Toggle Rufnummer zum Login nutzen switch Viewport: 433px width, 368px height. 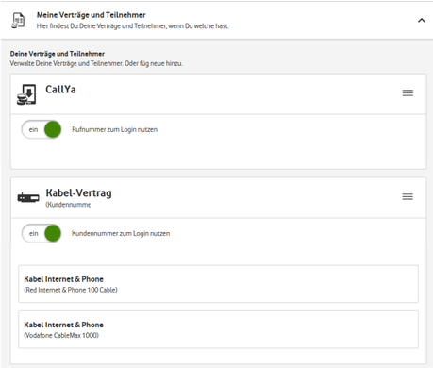click(42, 129)
